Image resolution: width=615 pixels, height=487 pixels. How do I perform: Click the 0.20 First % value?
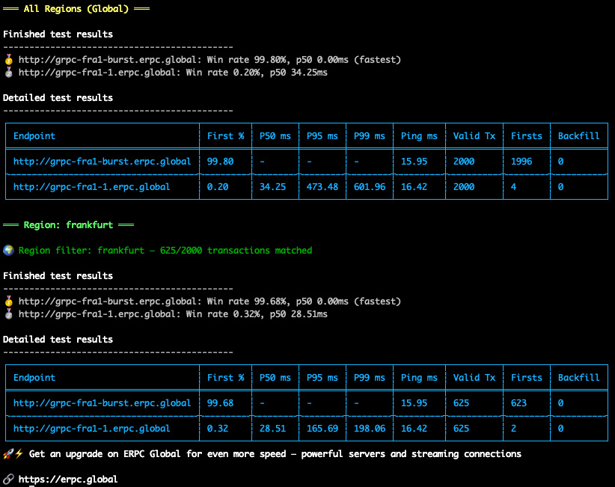pos(218,187)
